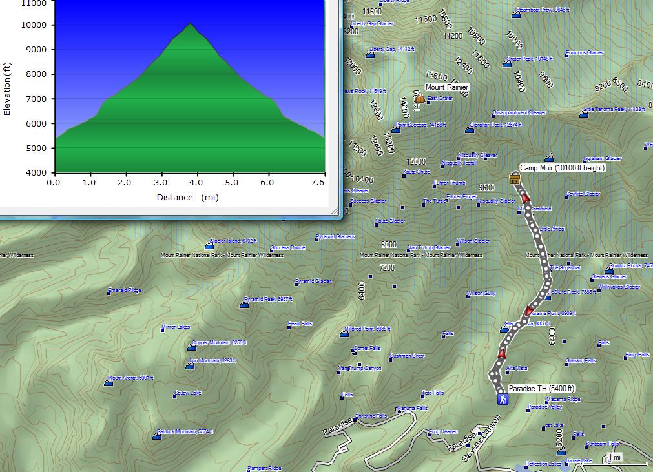
Task: Select the Van Trump Canyon label
Action: 360,368
